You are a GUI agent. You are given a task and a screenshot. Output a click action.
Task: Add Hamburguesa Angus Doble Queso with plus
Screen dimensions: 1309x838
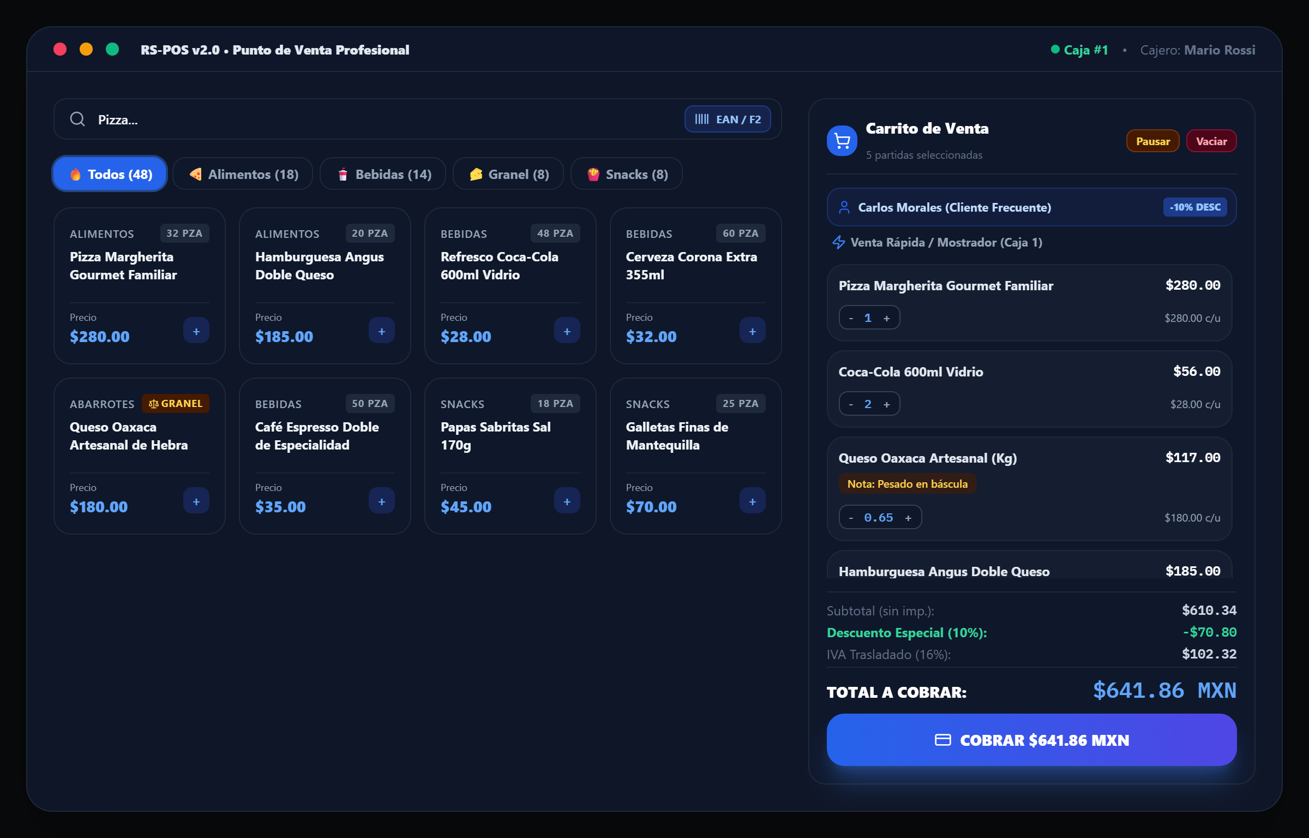click(x=382, y=331)
